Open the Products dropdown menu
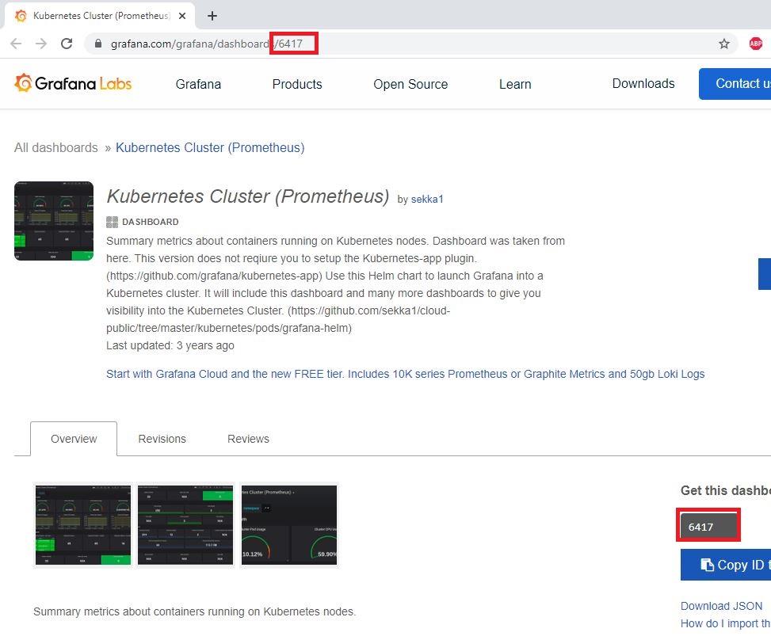Image resolution: width=771 pixels, height=636 pixels. 296,84
